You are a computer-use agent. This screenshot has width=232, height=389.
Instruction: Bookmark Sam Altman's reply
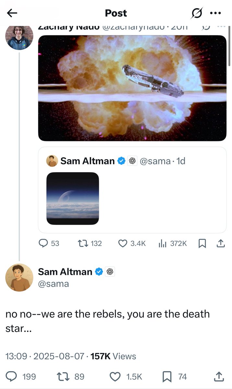pos(167,377)
